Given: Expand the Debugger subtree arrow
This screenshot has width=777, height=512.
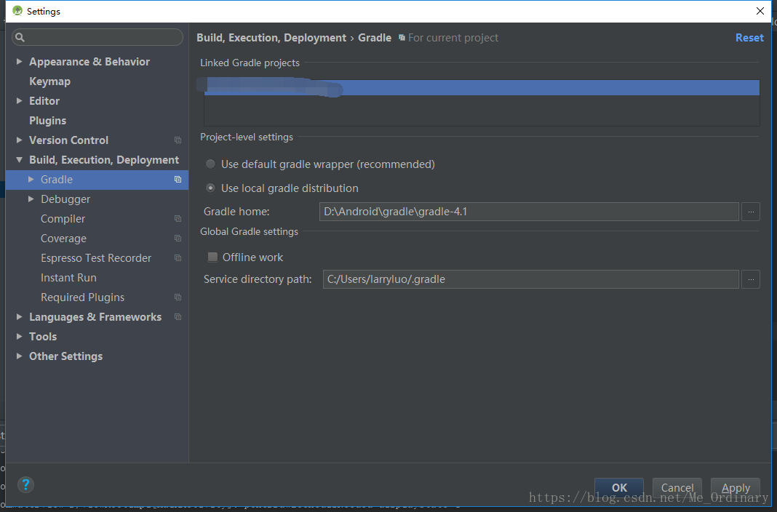Looking at the screenshot, I should pos(31,199).
